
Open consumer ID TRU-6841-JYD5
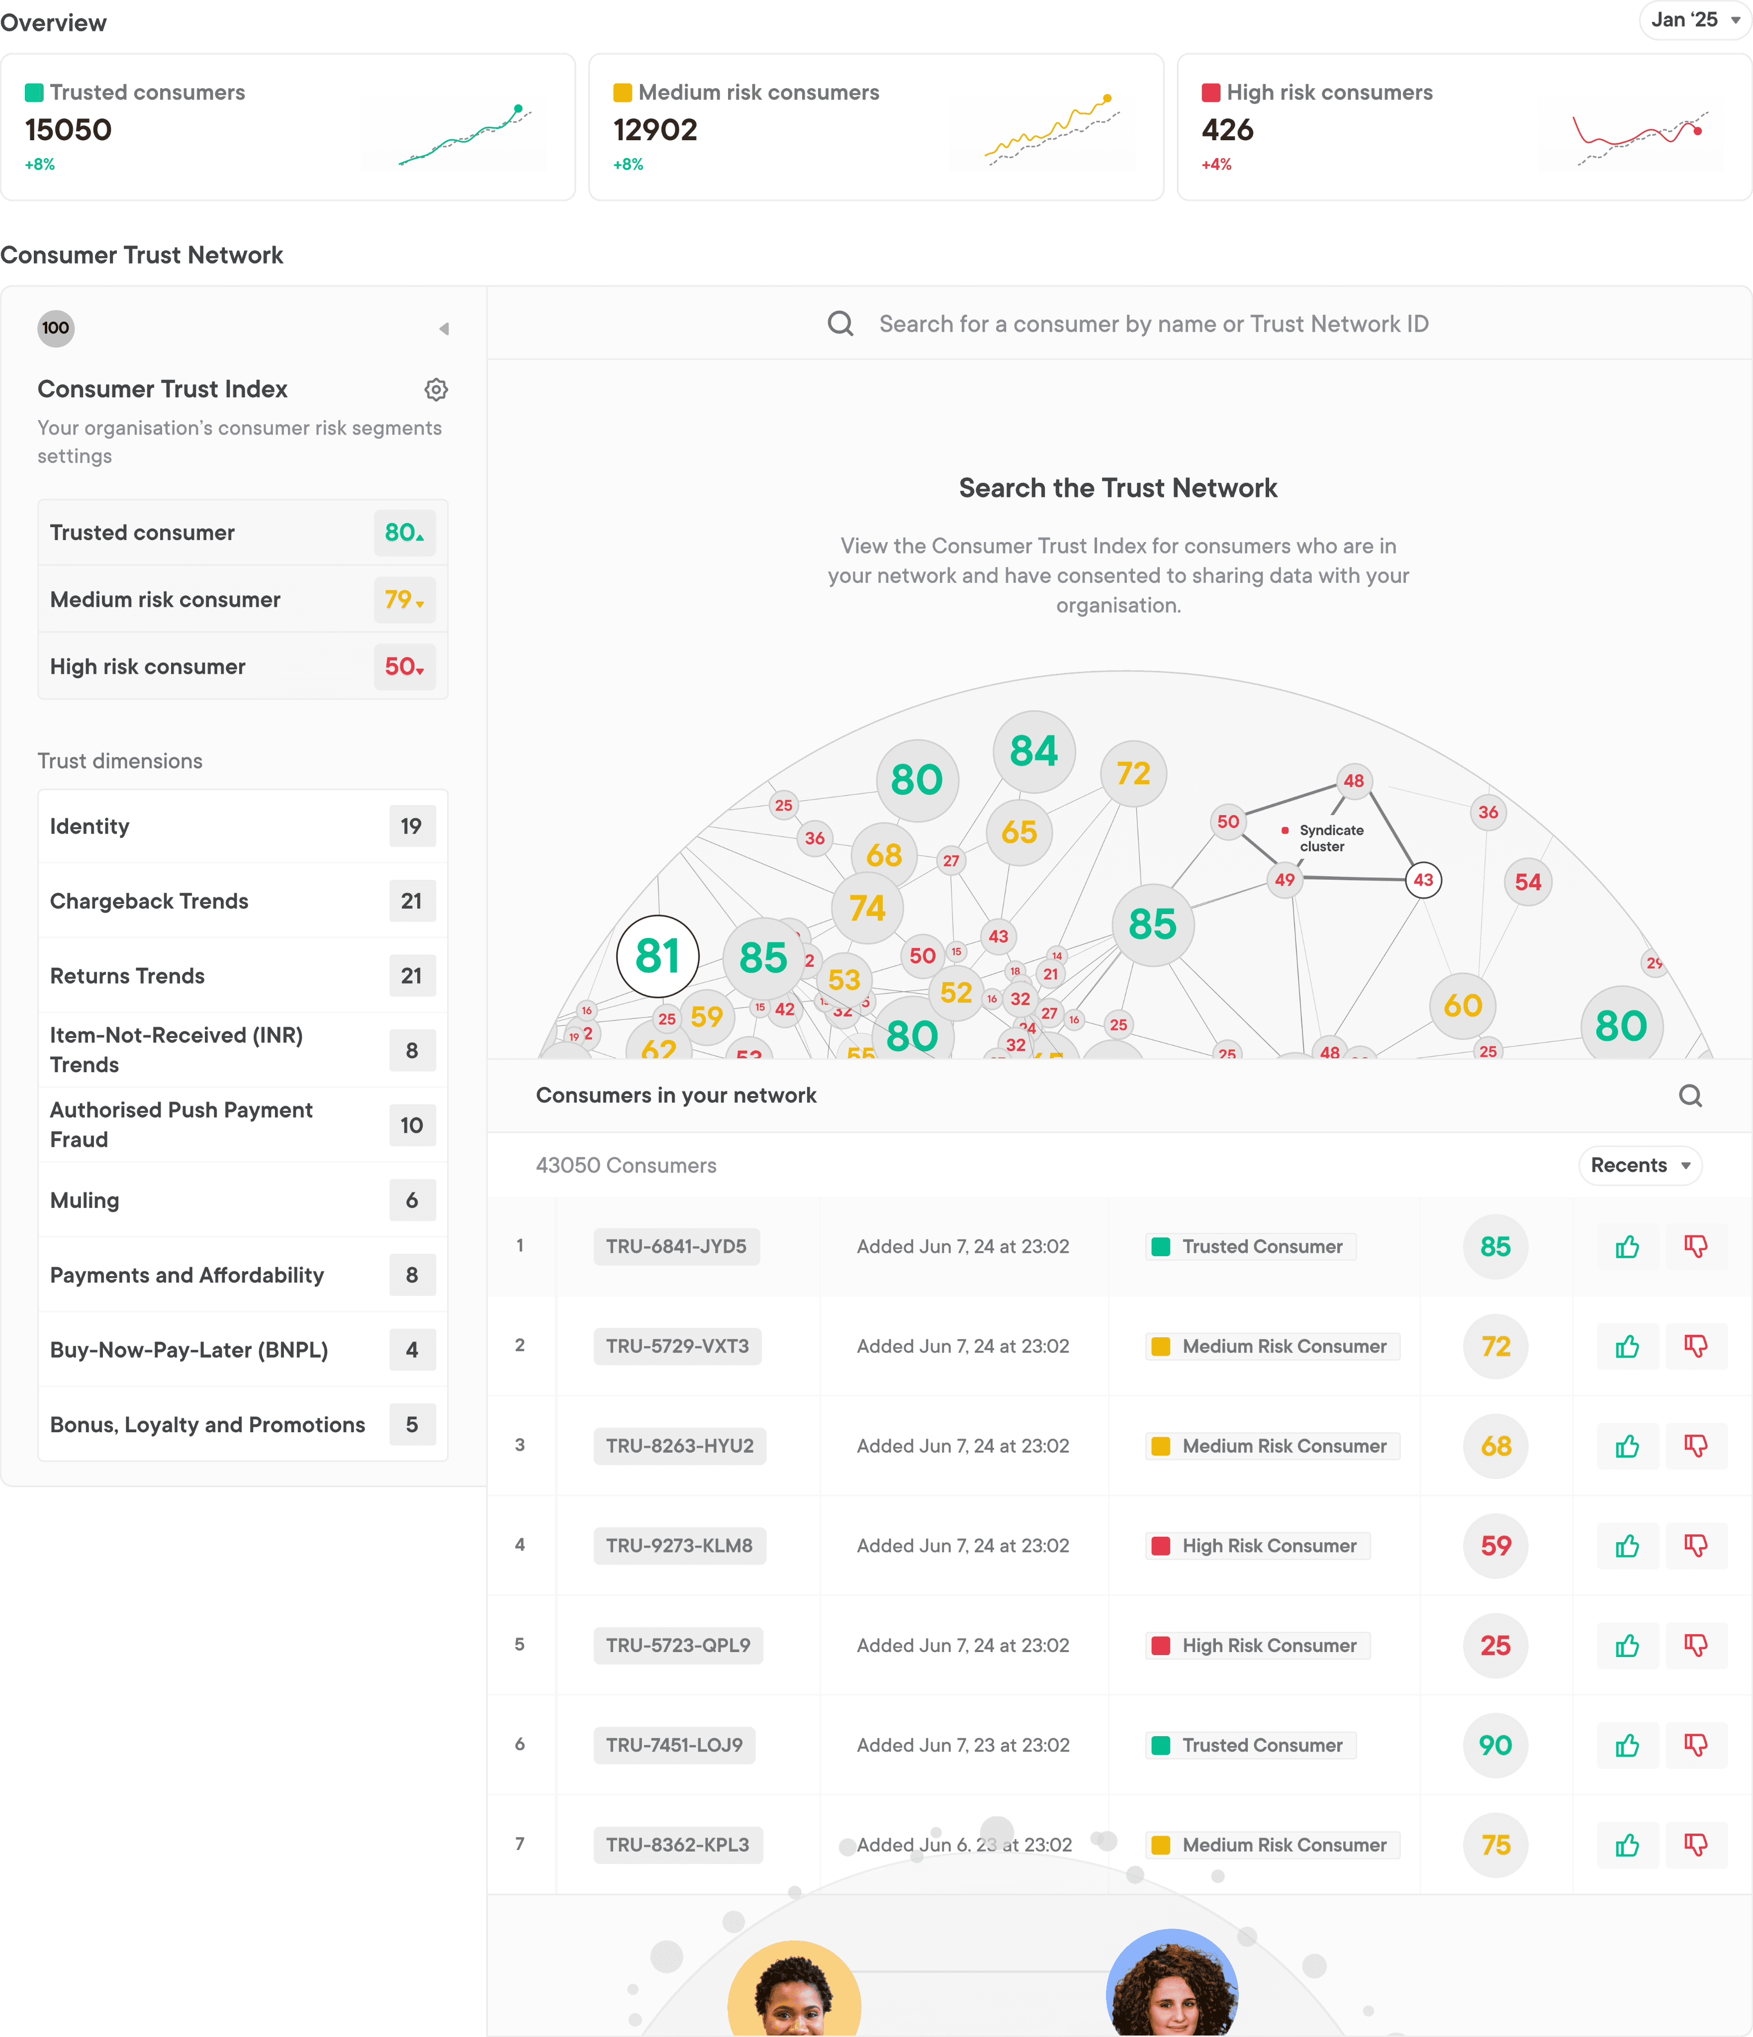pos(676,1247)
